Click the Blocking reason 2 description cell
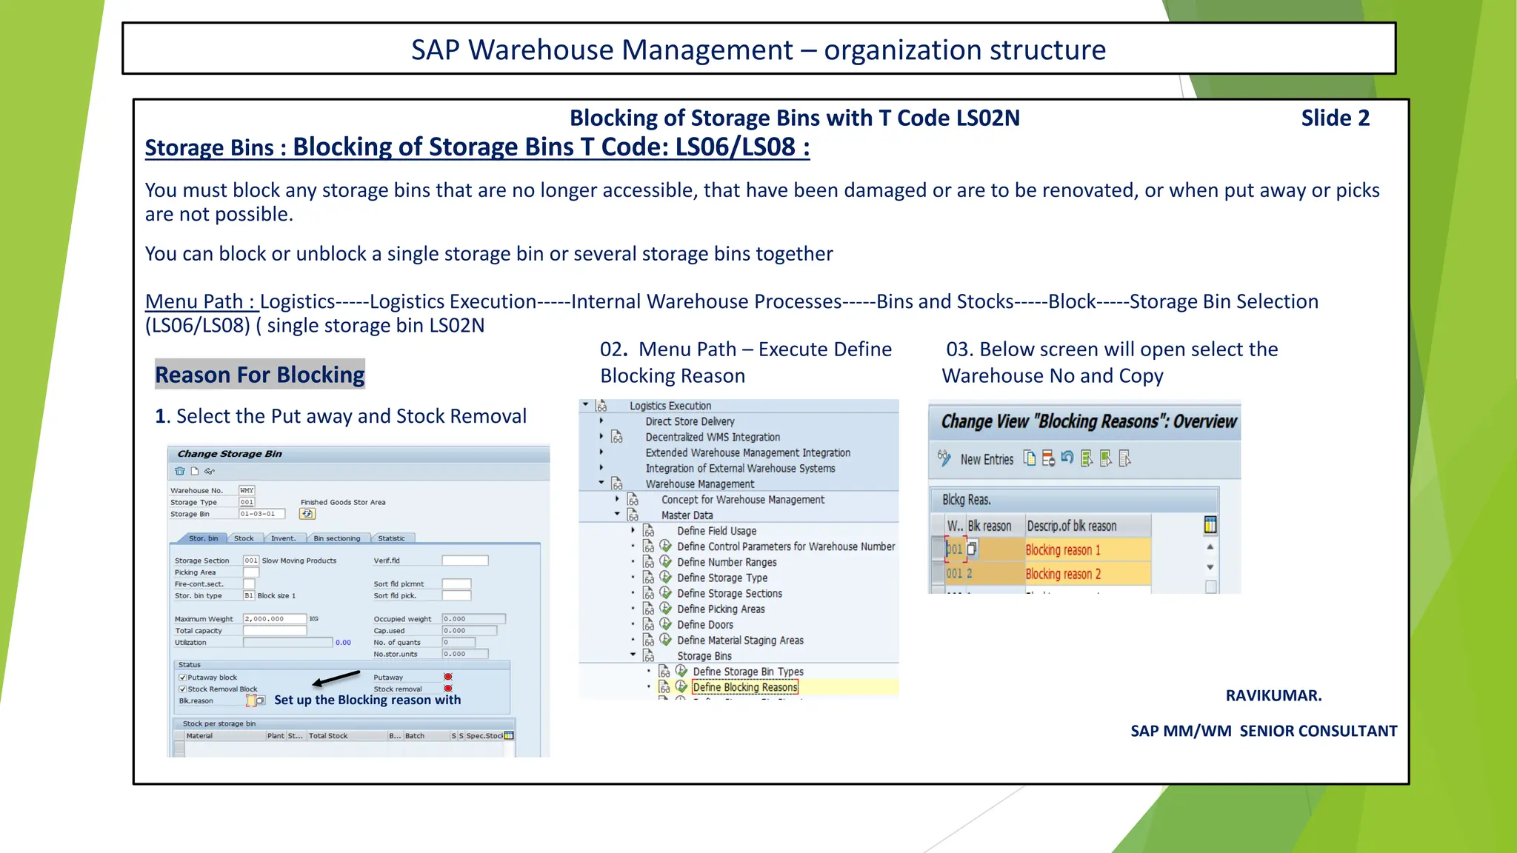 (x=1087, y=573)
